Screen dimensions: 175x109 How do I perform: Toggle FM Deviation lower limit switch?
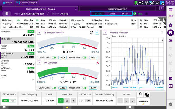pos(54,88)
